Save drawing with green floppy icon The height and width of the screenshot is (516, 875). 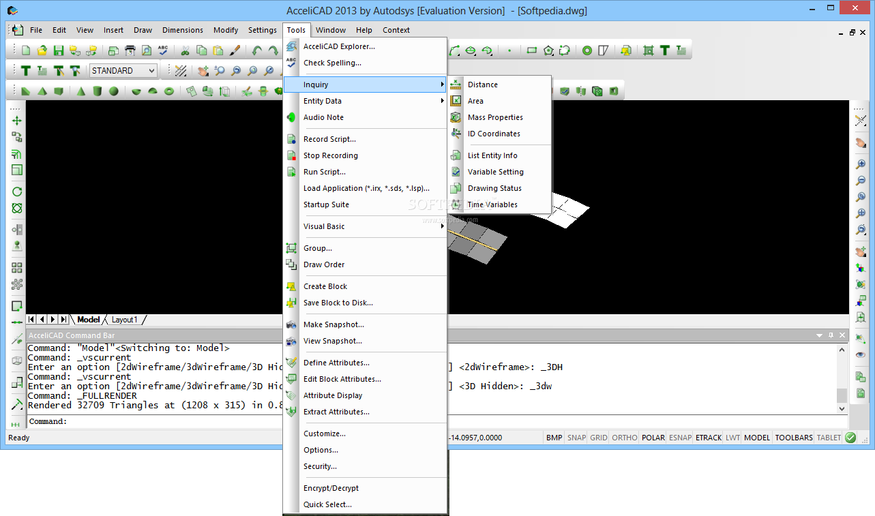coord(59,50)
